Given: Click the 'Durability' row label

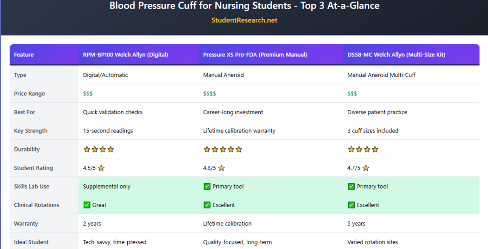Looking at the screenshot, I should [27, 149].
